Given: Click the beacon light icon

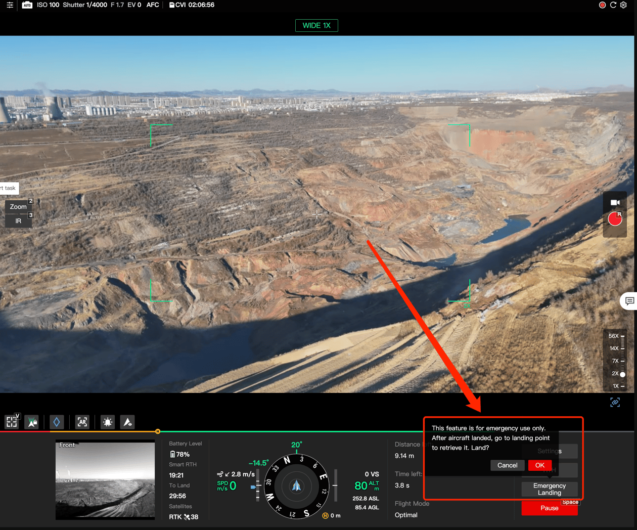Looking at the screenshot, I should coord(108,422).
